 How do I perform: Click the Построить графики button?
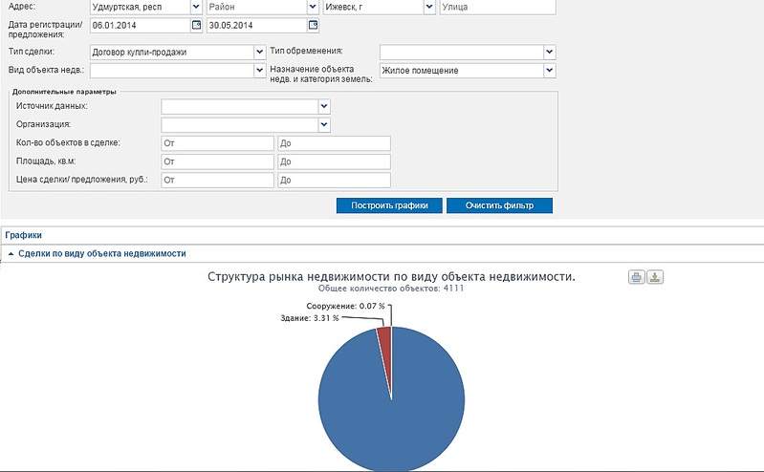pos(389,205)
